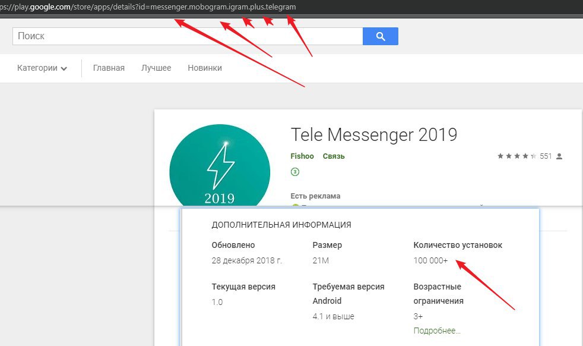Click the Текущая версия label
583x346 pixels.
tap(243, 287)
